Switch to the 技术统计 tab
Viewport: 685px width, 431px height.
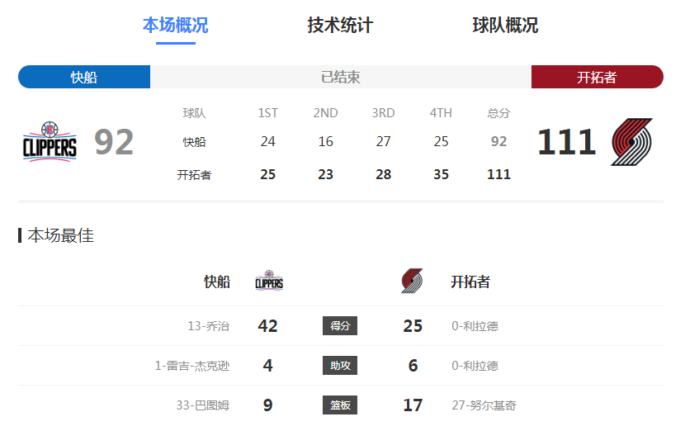tap(340, 26)
